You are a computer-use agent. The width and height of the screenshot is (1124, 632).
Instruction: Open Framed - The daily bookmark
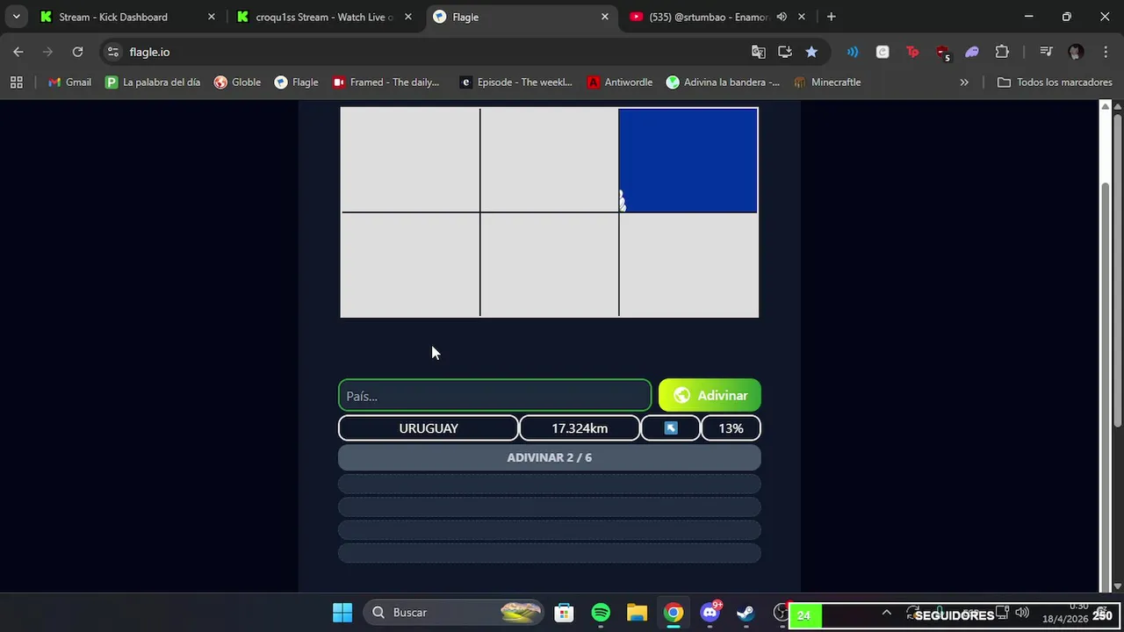pos(385,82)
